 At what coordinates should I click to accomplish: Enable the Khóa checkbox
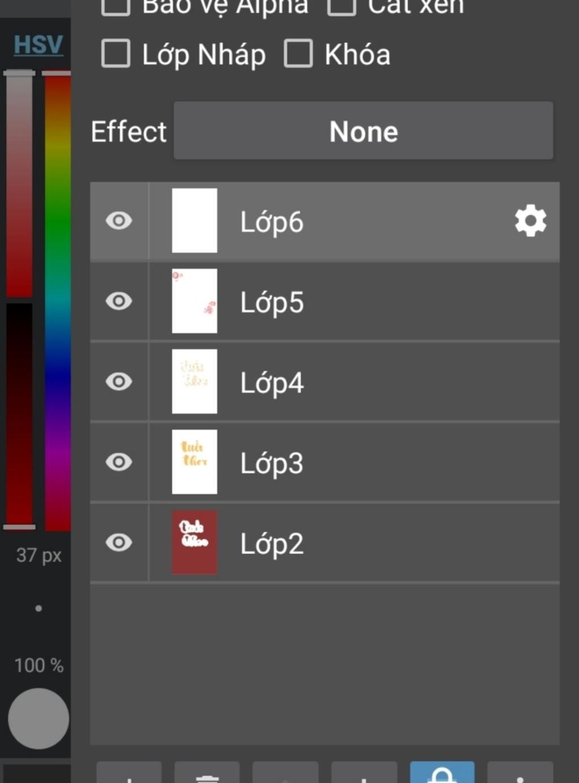click(298, 54)
